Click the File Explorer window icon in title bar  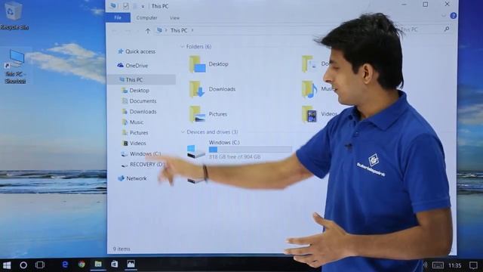(113, 6)
